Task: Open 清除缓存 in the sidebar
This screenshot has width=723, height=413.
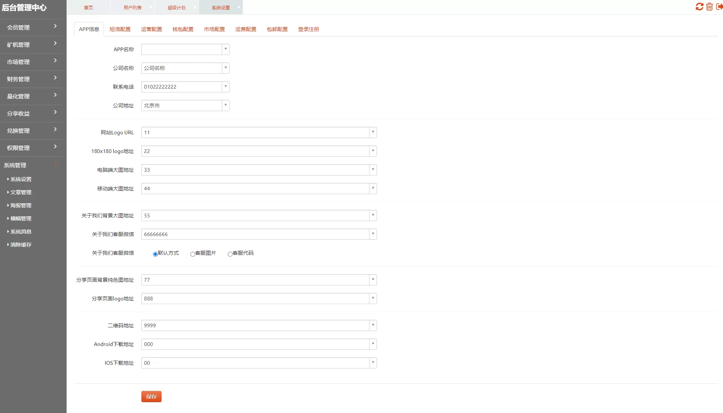Action: pyautogui.click(x=21, y=245)
